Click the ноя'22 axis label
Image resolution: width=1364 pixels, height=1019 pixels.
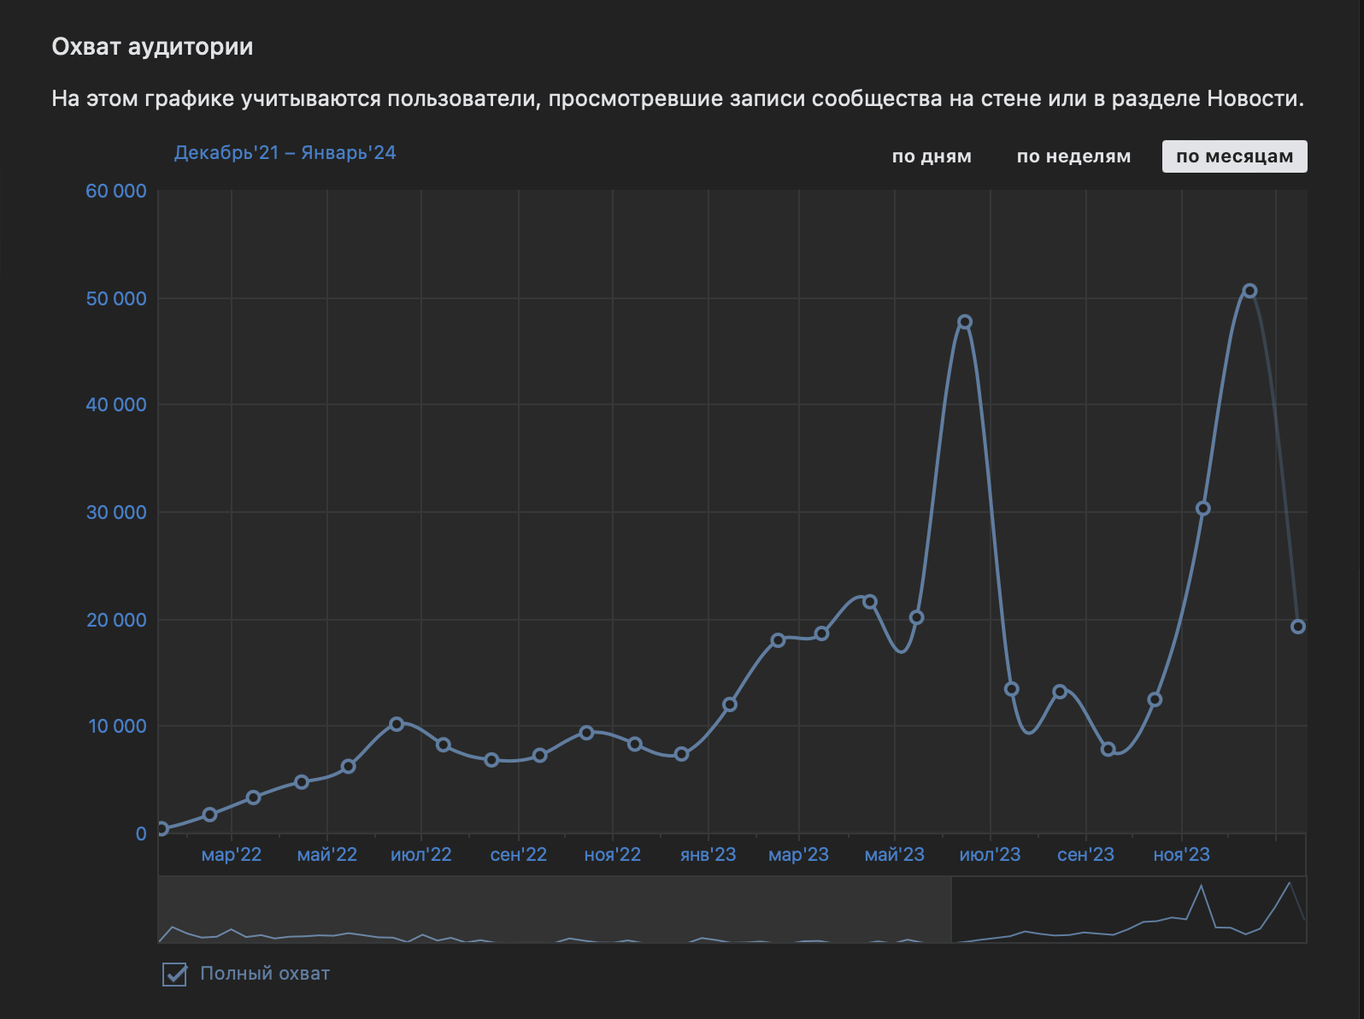(x=613, y=855)
